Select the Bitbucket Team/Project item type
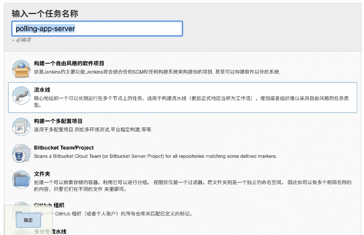 pyautogui.click(x=146, y=152)
